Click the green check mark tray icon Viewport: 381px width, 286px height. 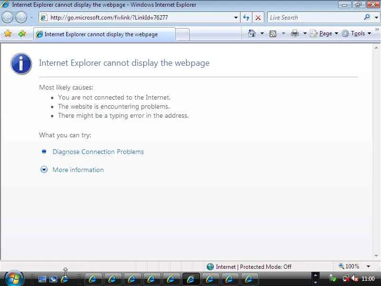tap(333, 279)
